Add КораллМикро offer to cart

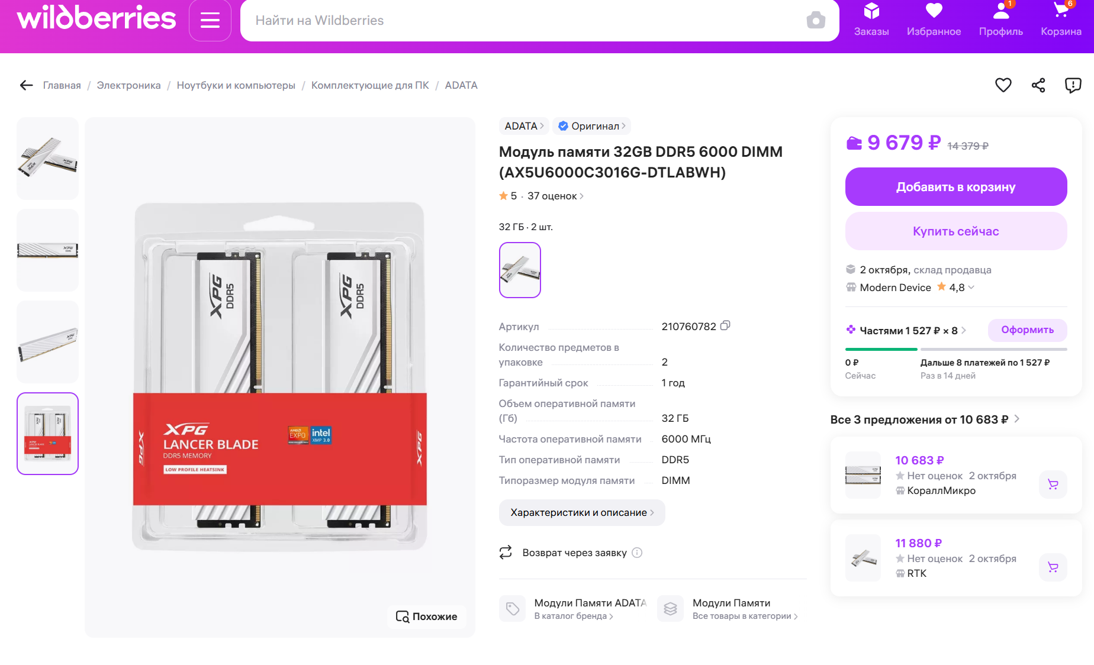[1053, 484]
